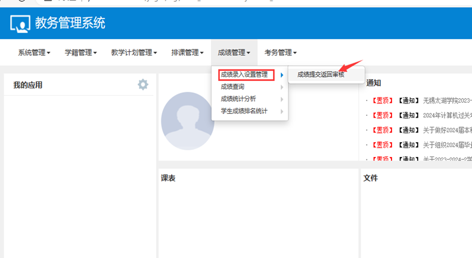Open the 排课管理 dropdown
Screen dimensions: 472x258
pos(187,53)
